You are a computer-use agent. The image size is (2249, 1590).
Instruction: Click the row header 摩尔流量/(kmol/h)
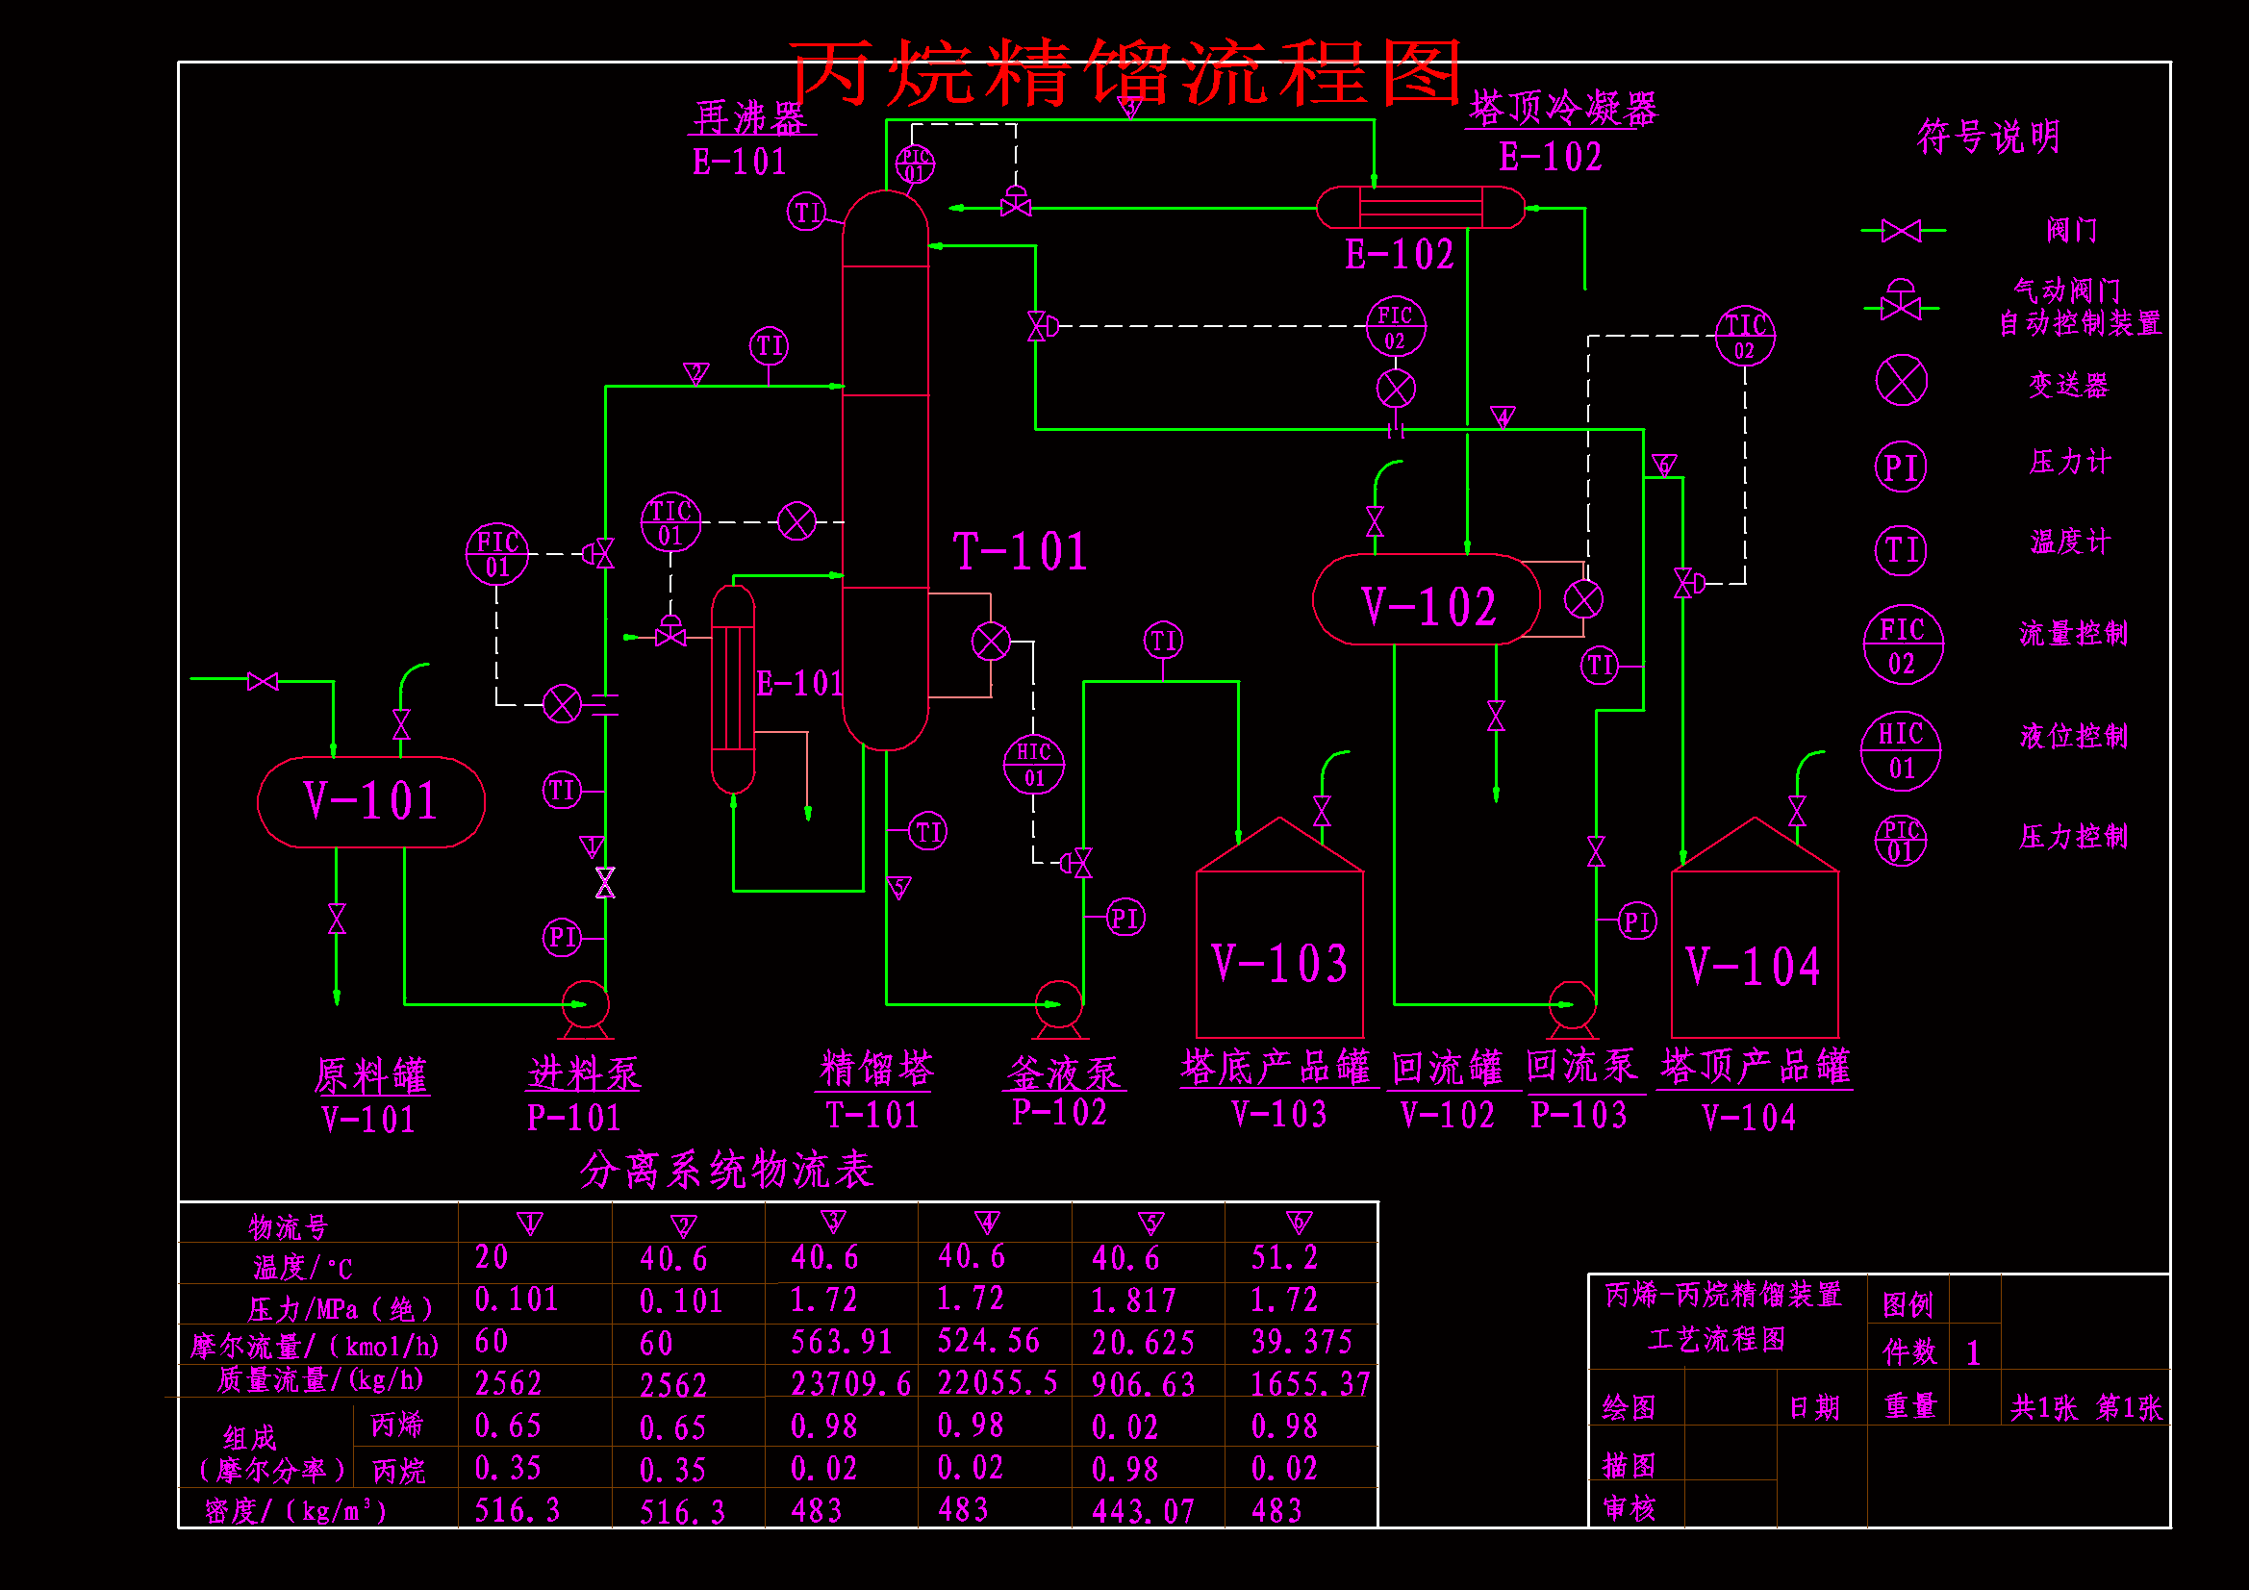(315, 1346)
